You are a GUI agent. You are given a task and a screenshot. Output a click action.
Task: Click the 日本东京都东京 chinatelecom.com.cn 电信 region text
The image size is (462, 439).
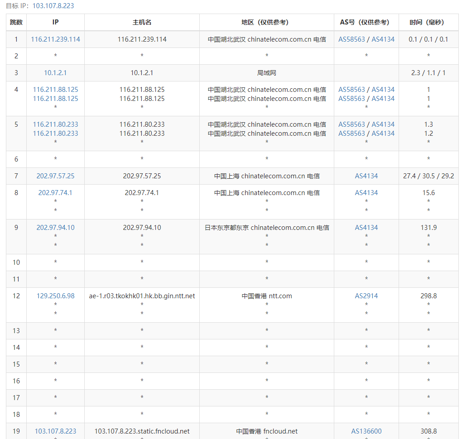point(267,227)
